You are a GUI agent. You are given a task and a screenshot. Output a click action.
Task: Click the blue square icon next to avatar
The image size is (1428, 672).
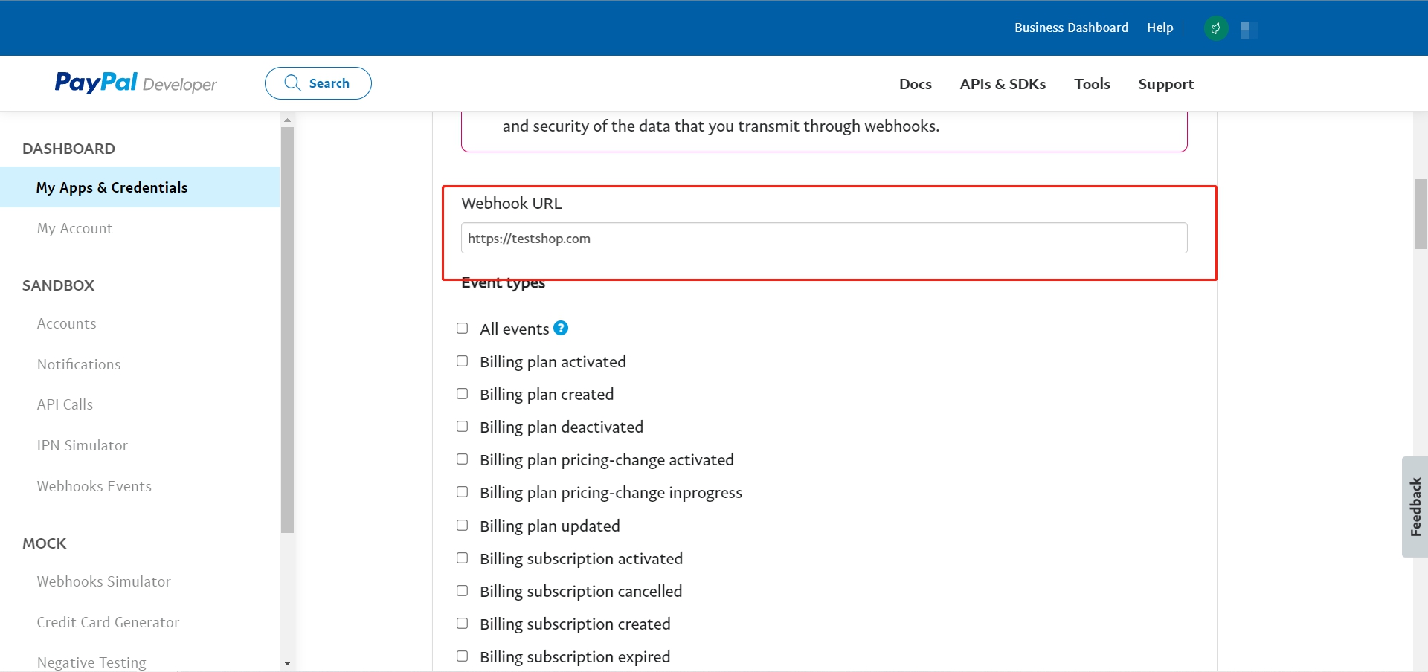click(1249, 30)
